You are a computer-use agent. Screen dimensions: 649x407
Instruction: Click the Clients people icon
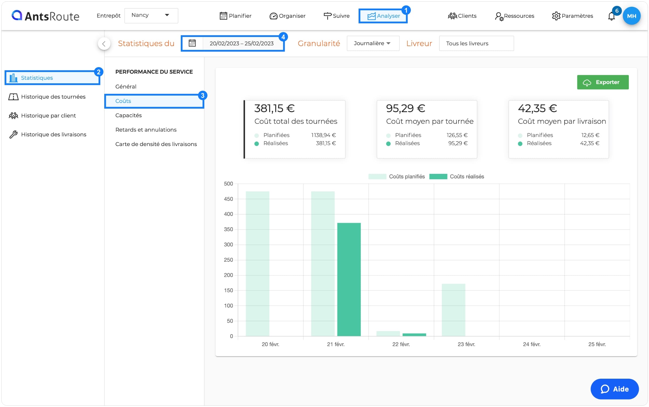(x=452, y=16)
